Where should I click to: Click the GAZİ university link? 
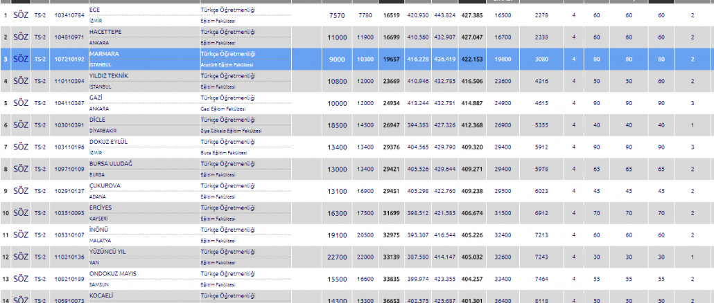point(96,98)
